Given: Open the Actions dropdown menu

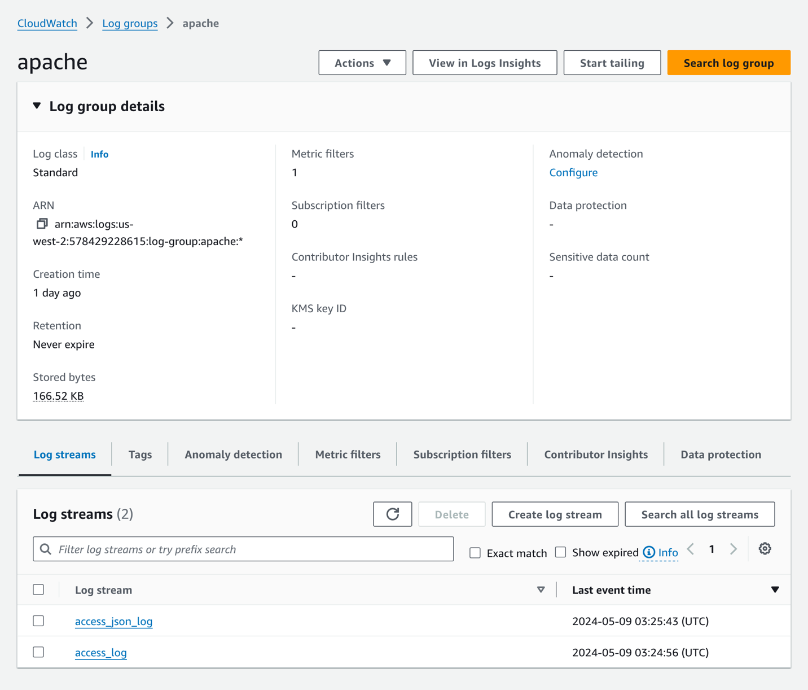Looking at the screenshot, I should [x=362, y=63].
